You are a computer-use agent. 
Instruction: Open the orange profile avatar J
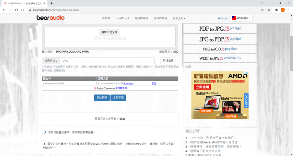(283, 10)
